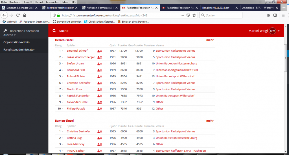Click 'mehr' link for Herren-Einzel
The width and height of the screenshot is (289, 155).
point(210,40)
